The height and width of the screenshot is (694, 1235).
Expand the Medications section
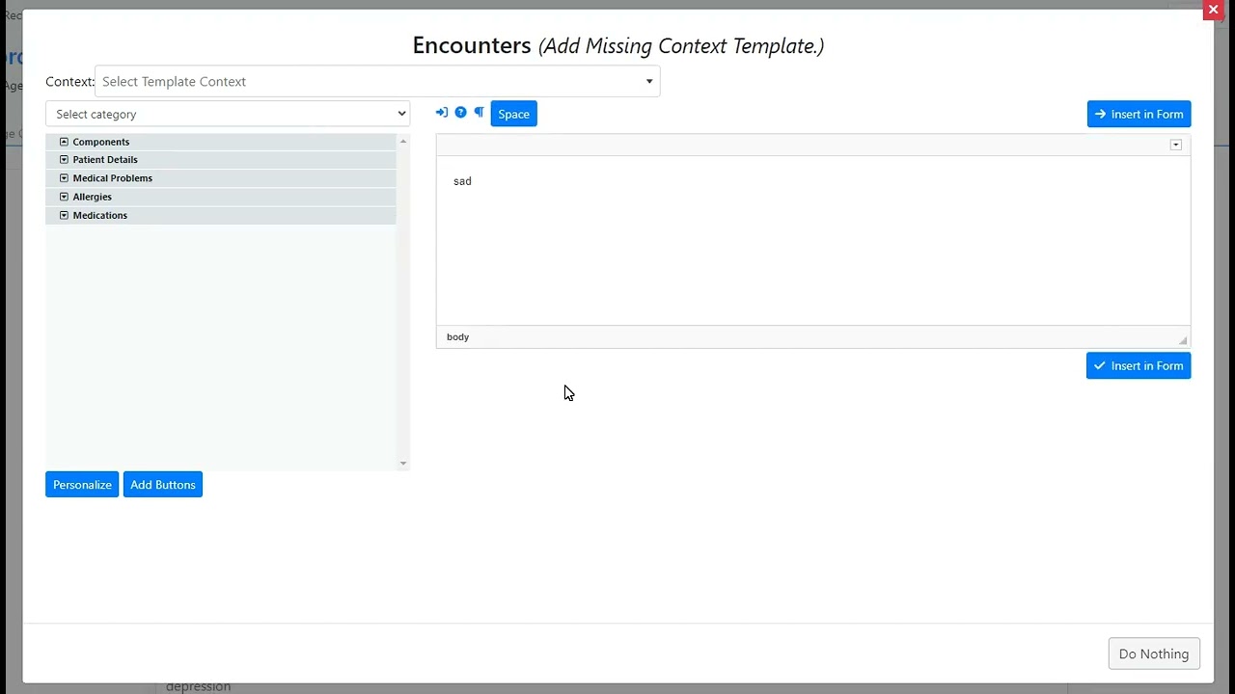point(64,215)
